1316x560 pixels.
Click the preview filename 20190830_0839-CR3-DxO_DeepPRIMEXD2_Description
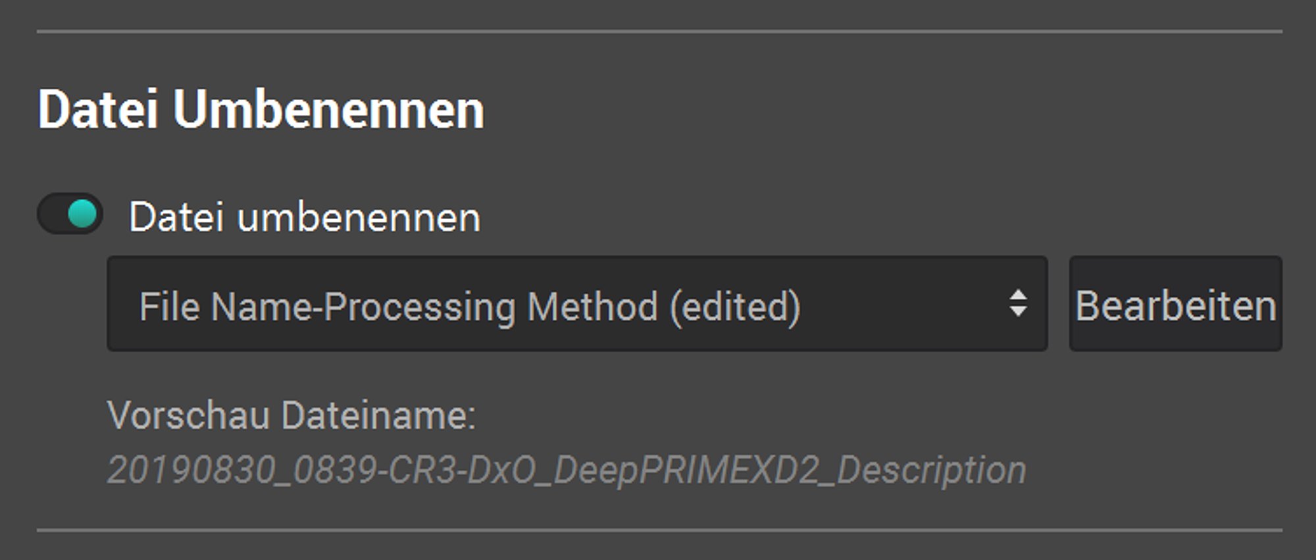[566, 471]
